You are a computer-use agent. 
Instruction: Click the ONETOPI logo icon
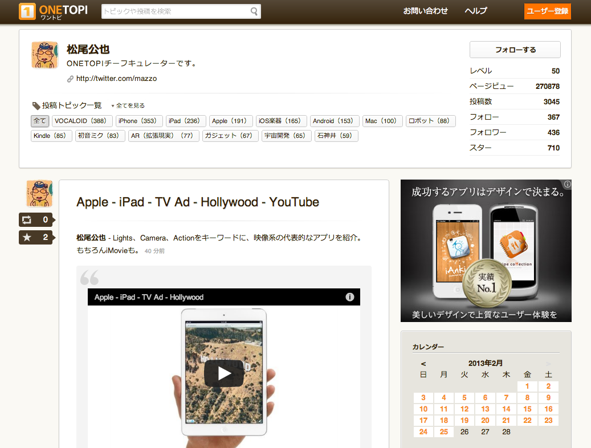pos(27,11)
